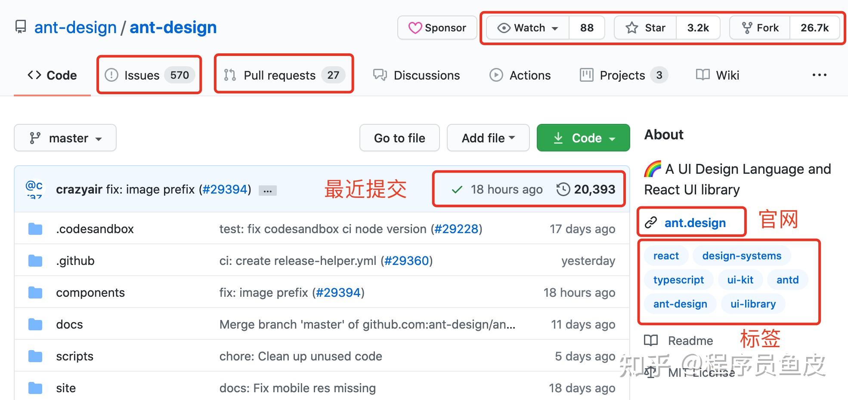Click the scripts folder icon

coord(35,356)
